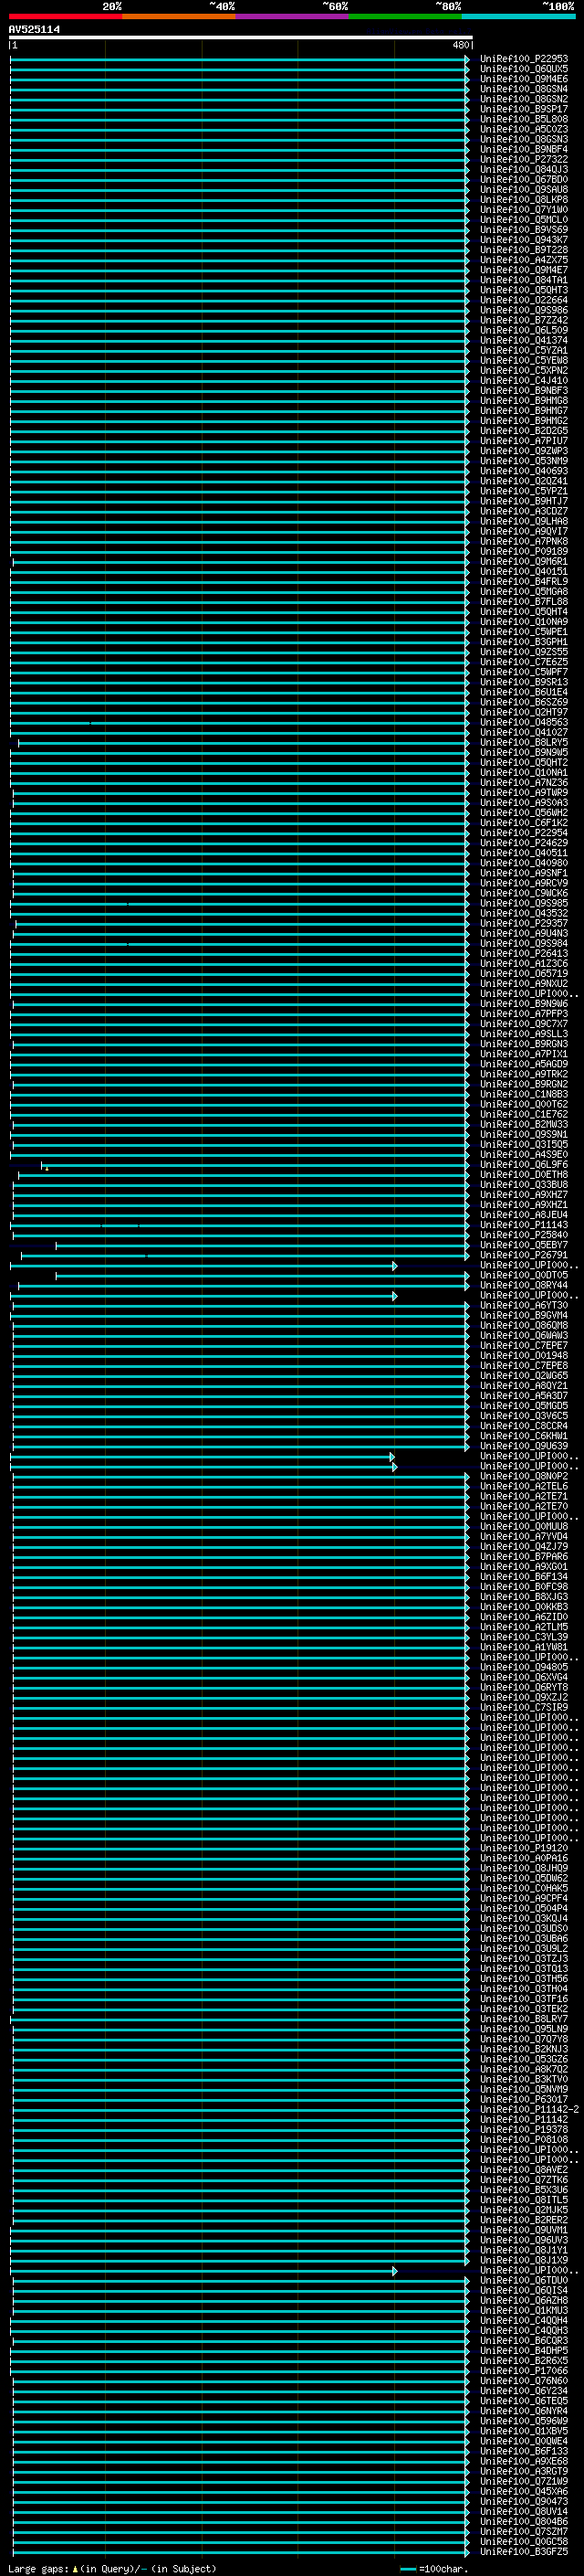Select the UniRef100_Q9C7X7 label
Screen dimensions: 584x2576
[523, 1024]
